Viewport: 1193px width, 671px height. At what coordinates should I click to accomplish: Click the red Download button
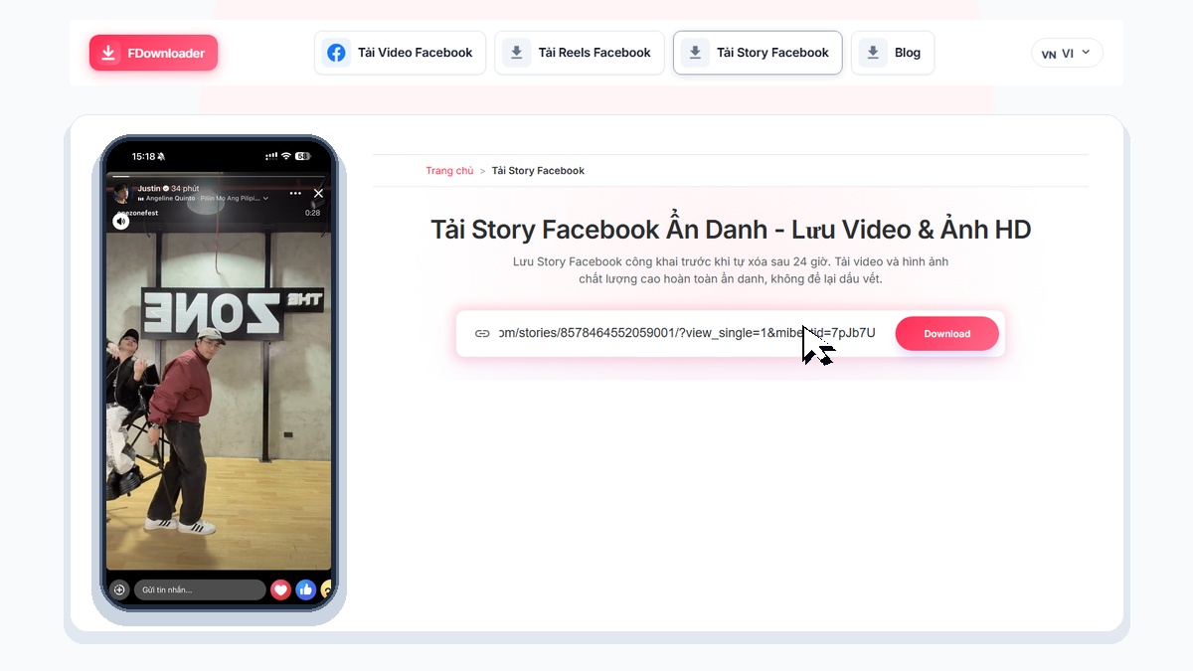[x=946, y=334]
